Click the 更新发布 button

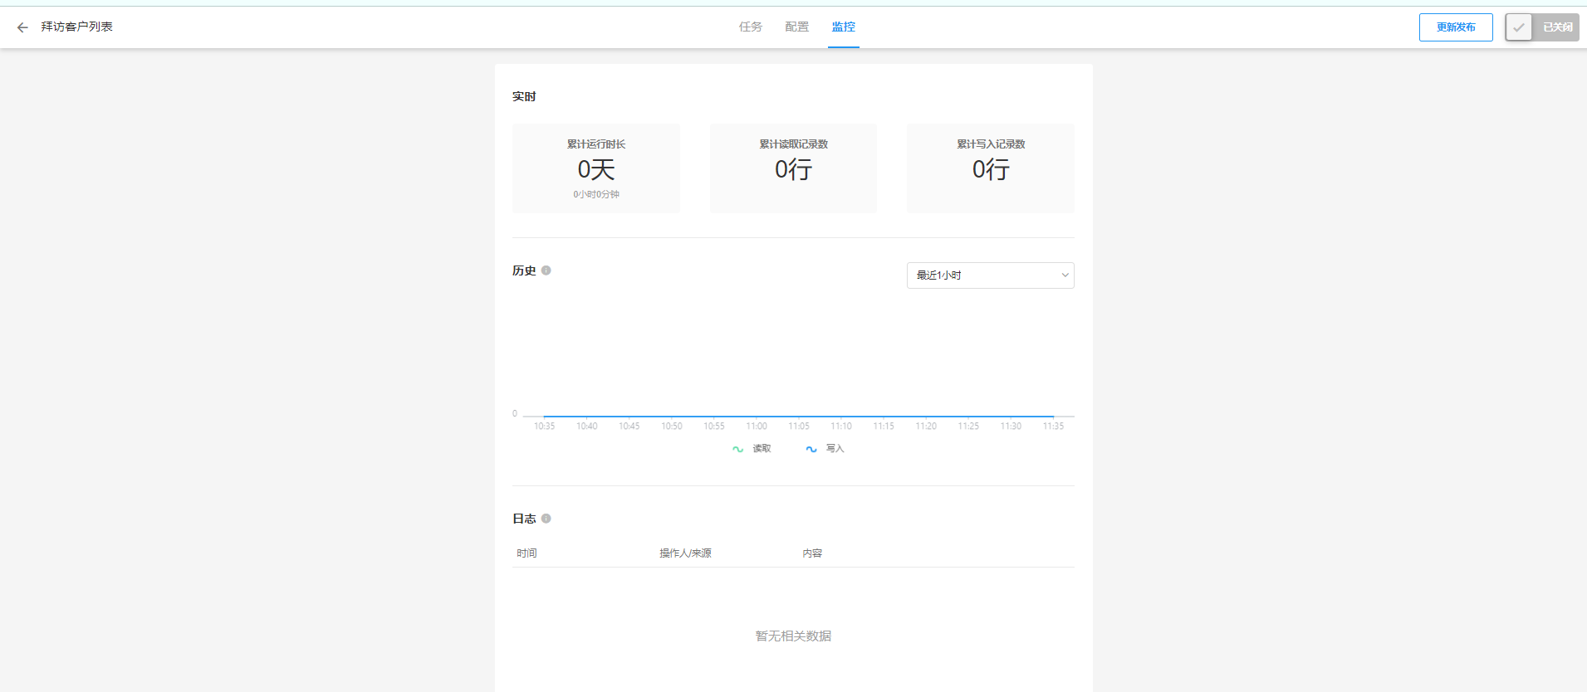click(x=1456, y=27)
